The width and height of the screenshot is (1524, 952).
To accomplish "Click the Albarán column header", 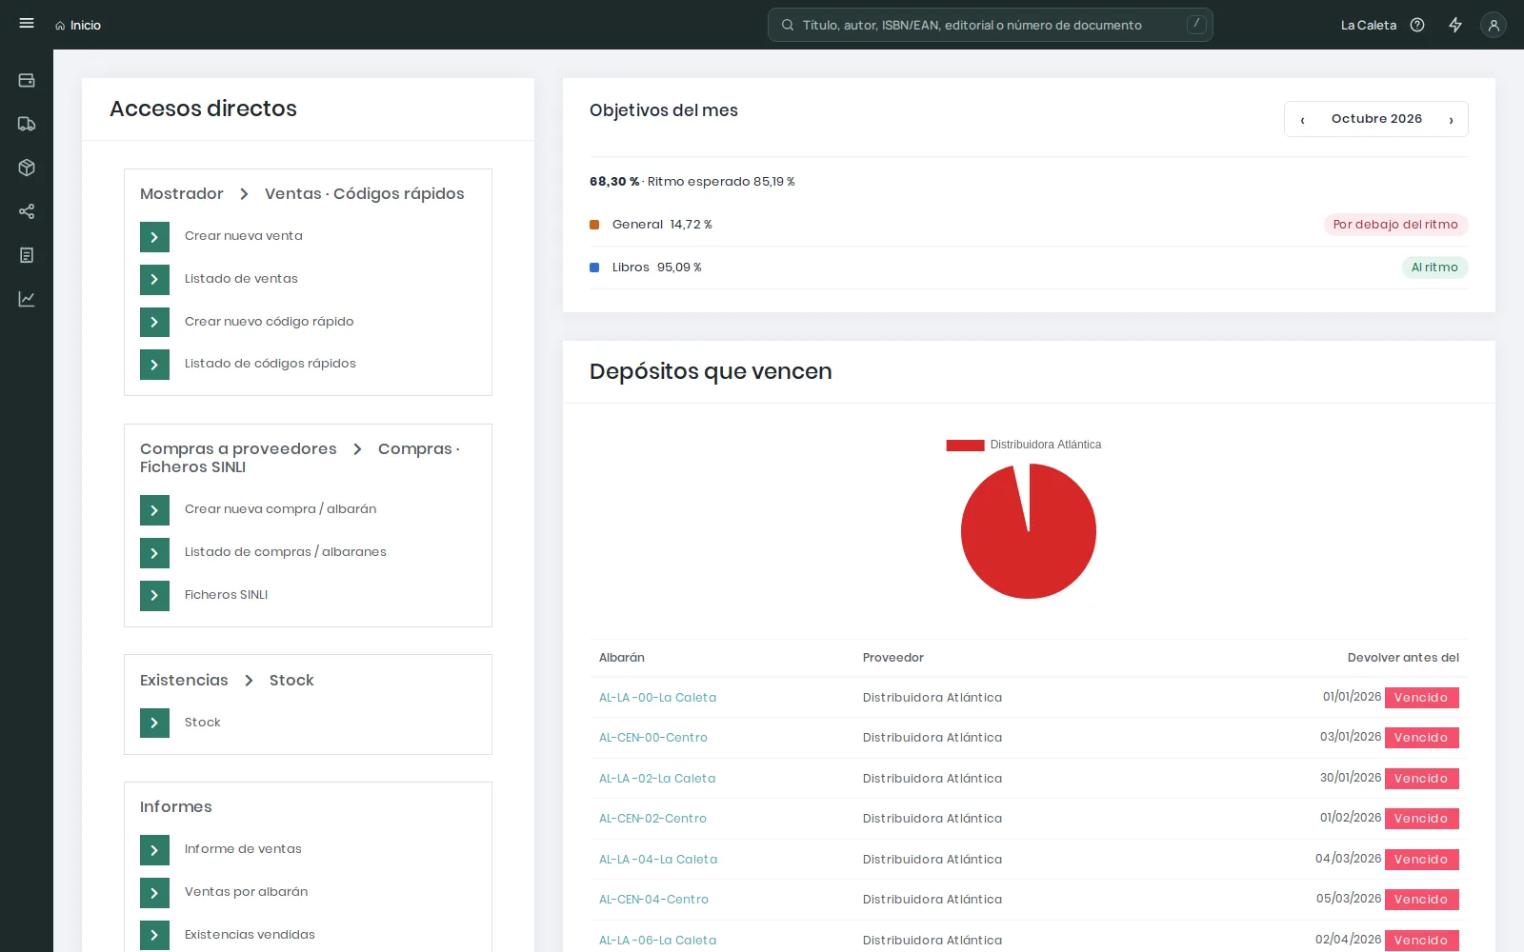I will [x=622, y=658].
